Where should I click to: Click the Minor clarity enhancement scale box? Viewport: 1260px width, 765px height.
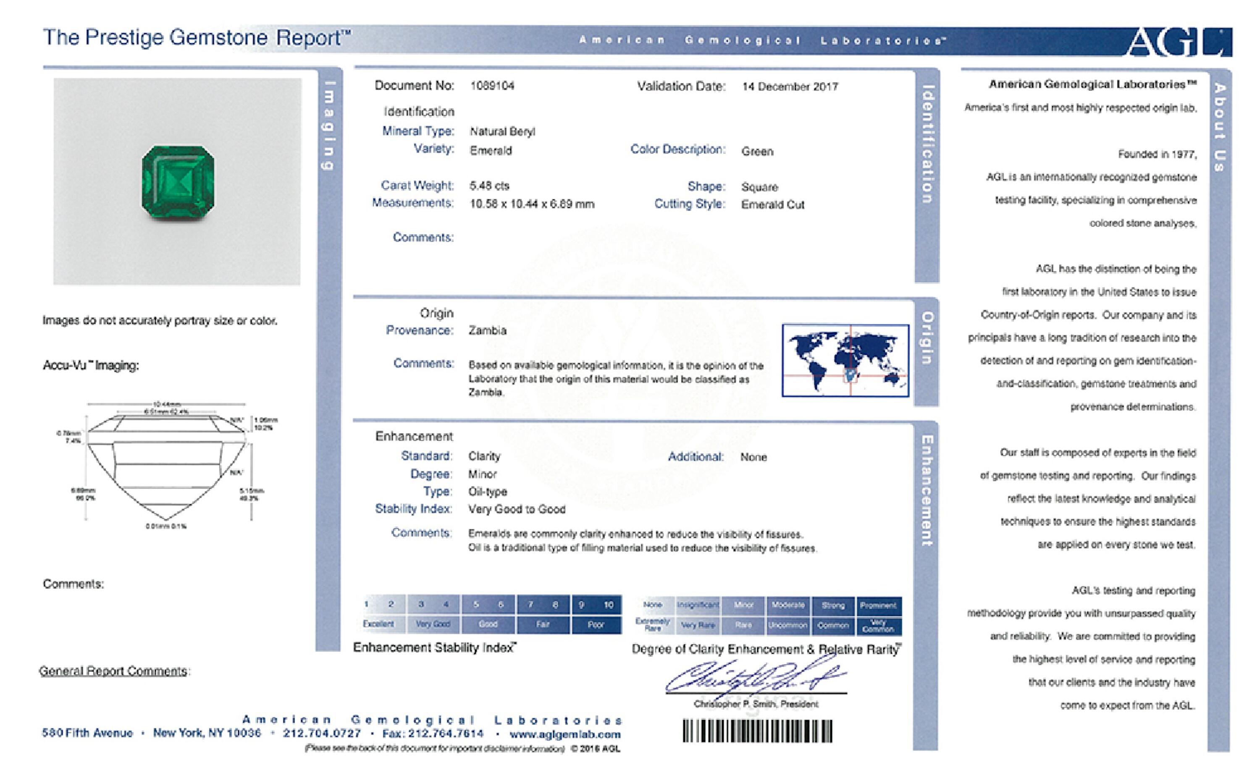[743, 605]
